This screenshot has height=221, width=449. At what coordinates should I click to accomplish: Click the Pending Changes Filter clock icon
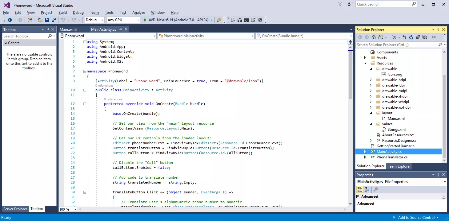click(x=394, y=37)
